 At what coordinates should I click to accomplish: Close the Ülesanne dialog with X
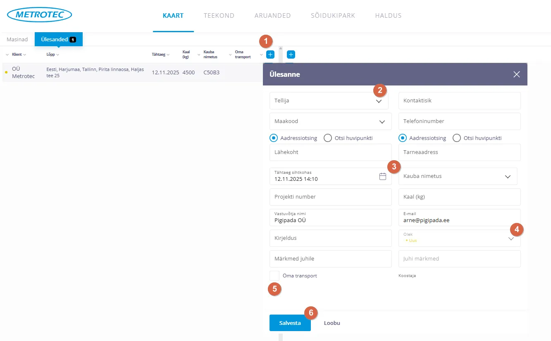(x=516, y=74)
